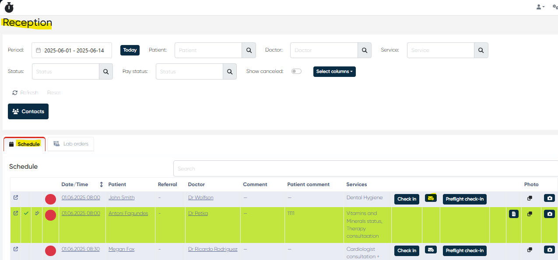
Task: Click the doctor filter search icon
Action: coord(364,50)
